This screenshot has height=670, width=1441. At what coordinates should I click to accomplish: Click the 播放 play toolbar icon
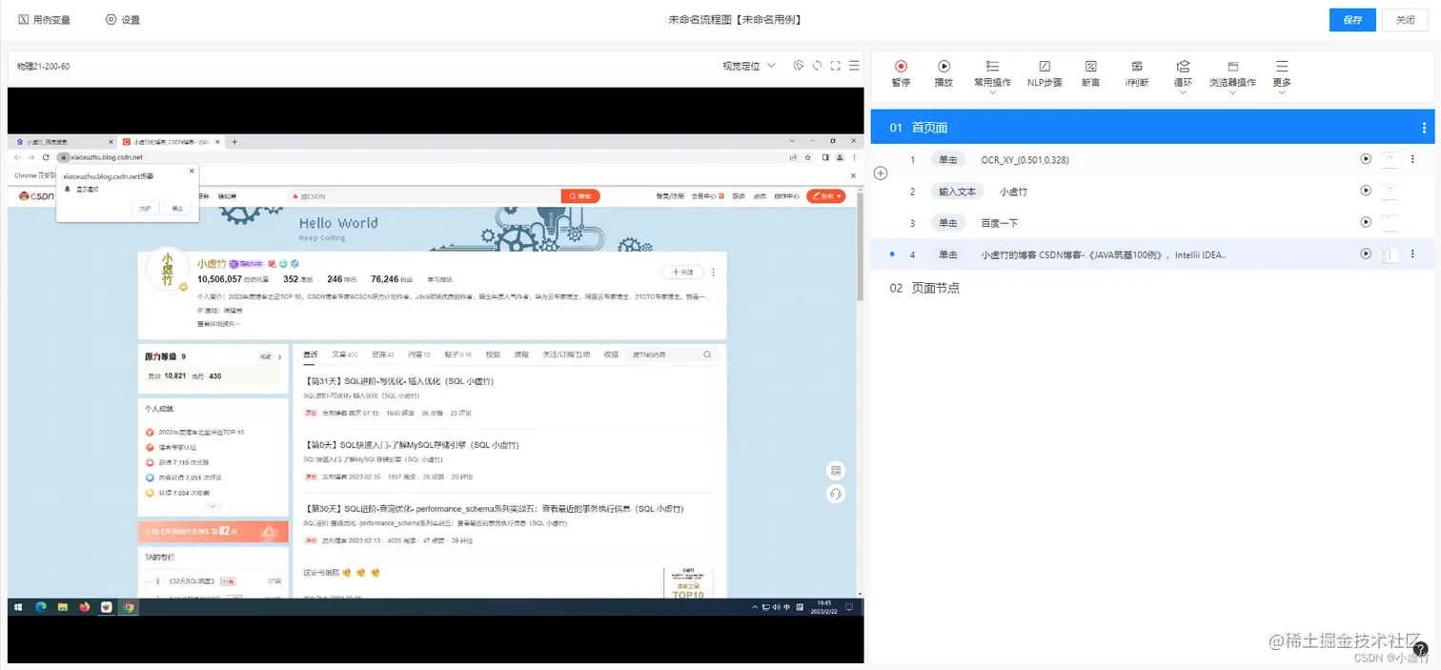tap(944, 67)
